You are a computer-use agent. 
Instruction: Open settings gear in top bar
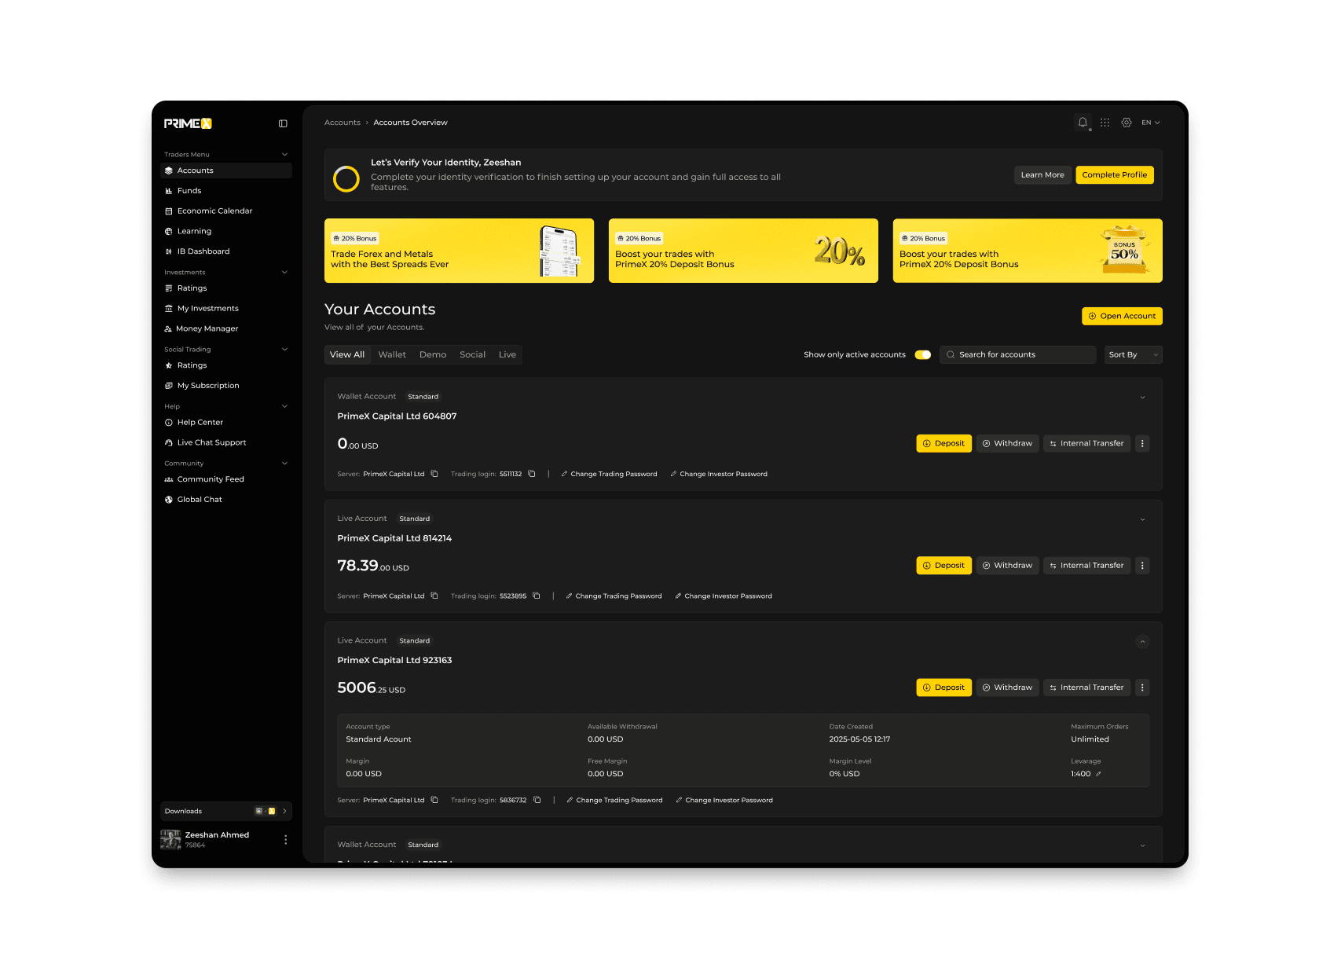point(1127,123)
